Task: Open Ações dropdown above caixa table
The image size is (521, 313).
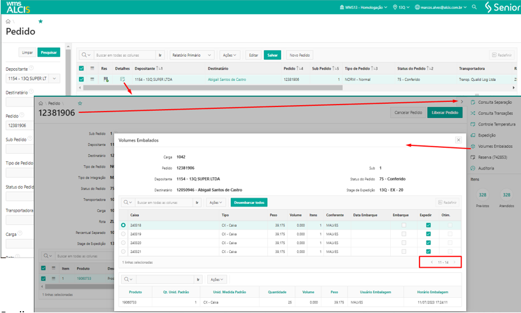Action: tap(216, 202)
